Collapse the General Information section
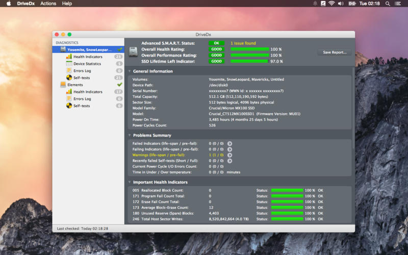Screen dimensions: 408x255 130,71
